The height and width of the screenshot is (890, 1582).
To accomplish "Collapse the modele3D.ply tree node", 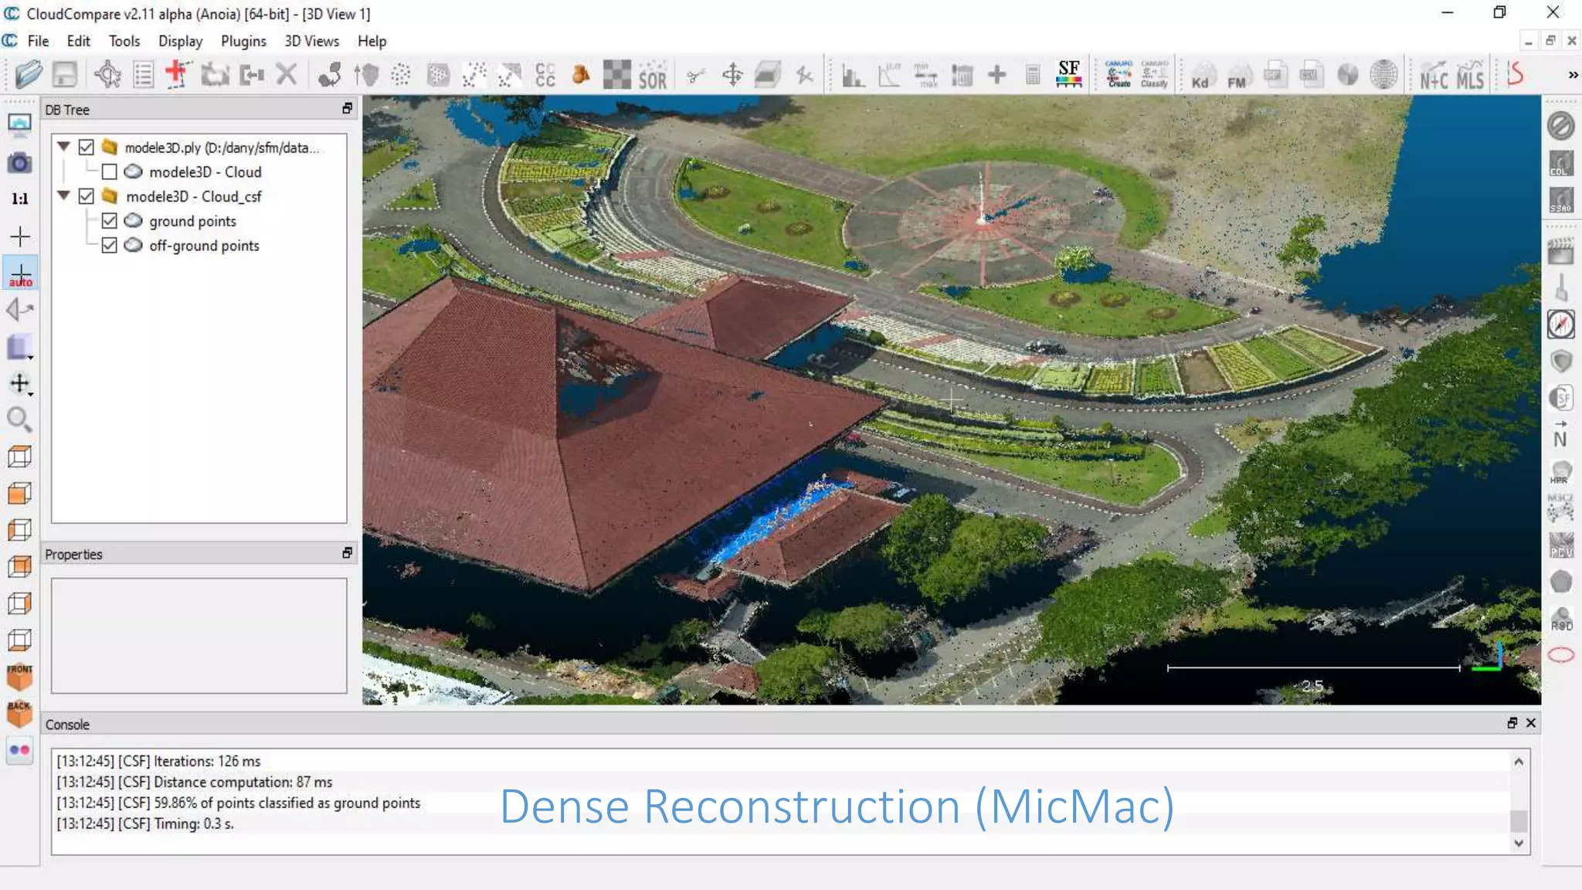I will 64,146.
